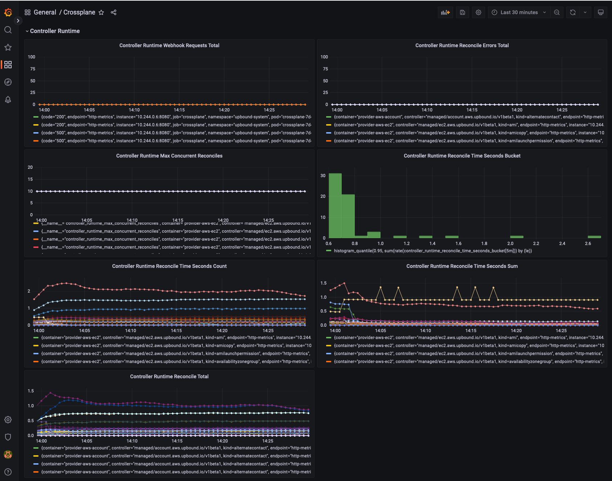Viewport: 612px width, 481px height.
Task: Click the Crossplane breadcrumb title
Action: (79, 12)
